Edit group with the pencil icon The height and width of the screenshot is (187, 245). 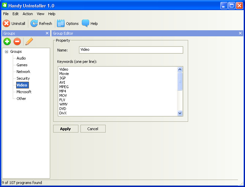(29, 41)
